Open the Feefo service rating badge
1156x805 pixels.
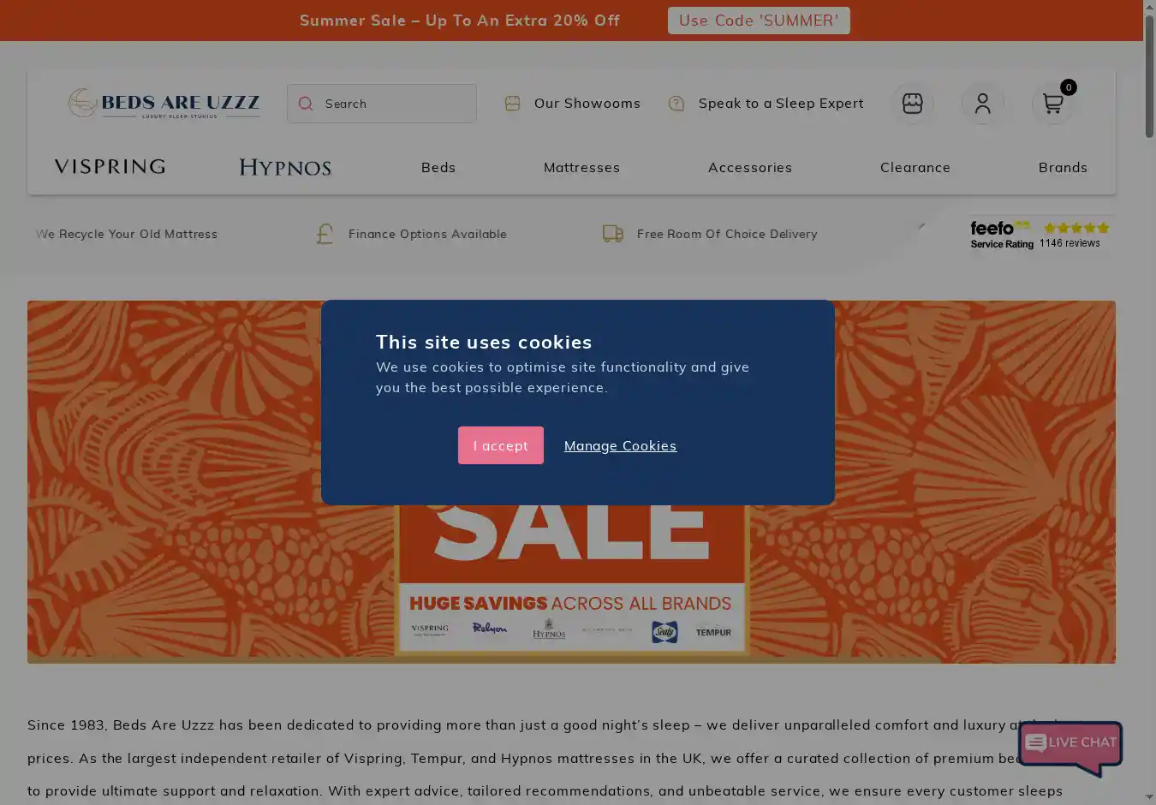click(1040, 235)
